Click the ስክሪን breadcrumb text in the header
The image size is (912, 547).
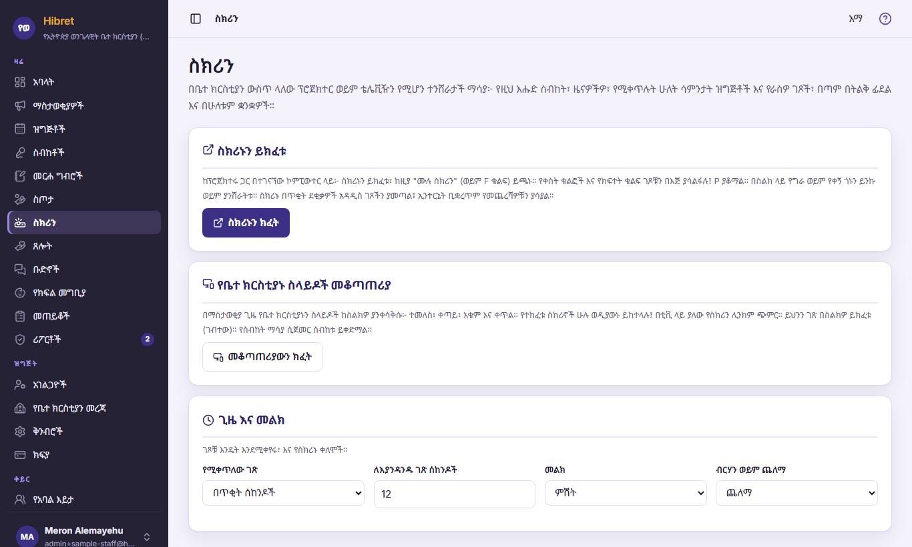[x=227, y=19]
